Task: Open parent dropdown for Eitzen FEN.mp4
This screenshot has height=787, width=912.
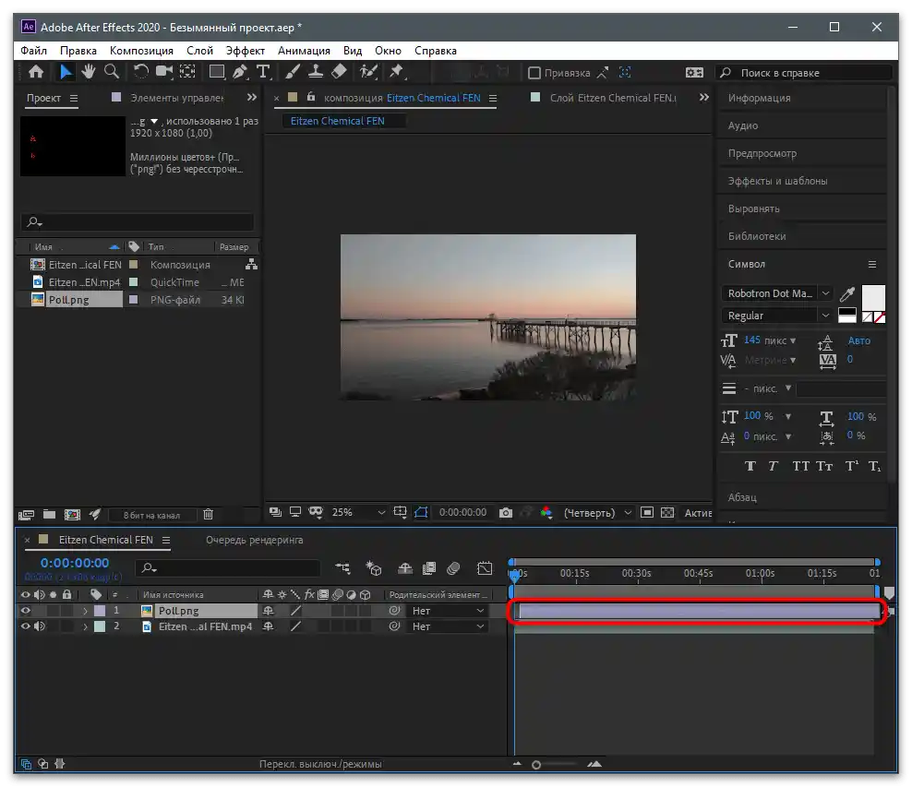Action: tap(448, 626)
